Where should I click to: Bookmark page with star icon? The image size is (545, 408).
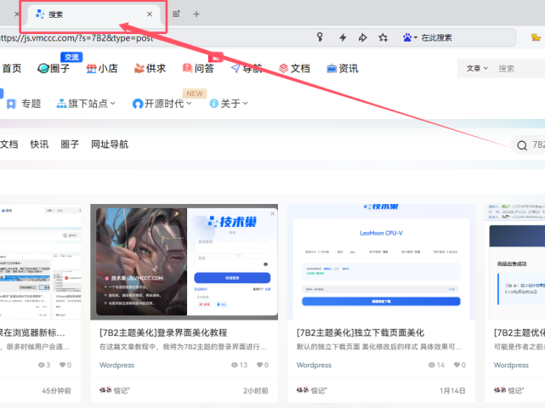pyautogui.click(x=383, y=37)
